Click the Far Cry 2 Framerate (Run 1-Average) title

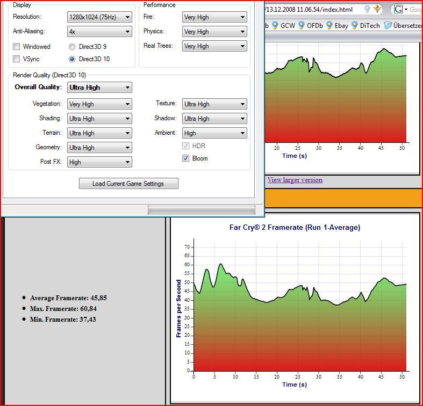pyautogui.click(x=295, y=228)
